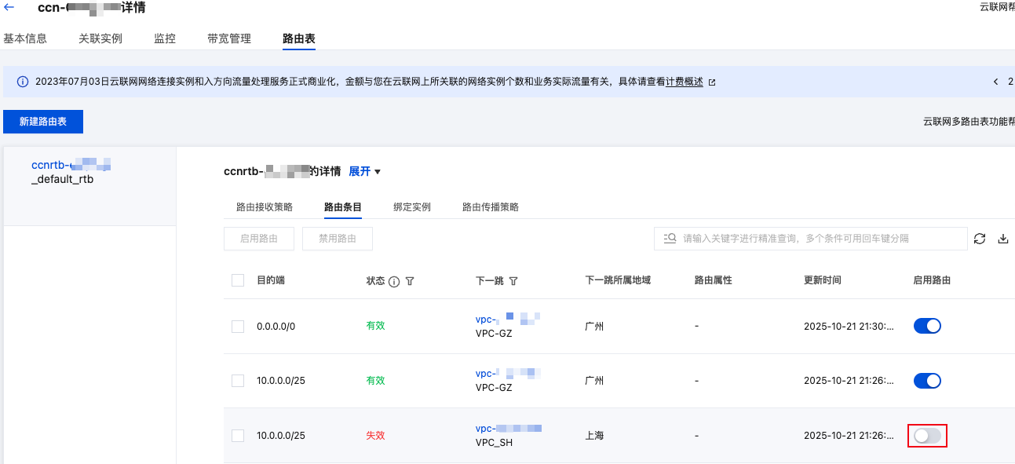Expand route table details with 展开
The image size is (1015, 464).
(364, 171)
